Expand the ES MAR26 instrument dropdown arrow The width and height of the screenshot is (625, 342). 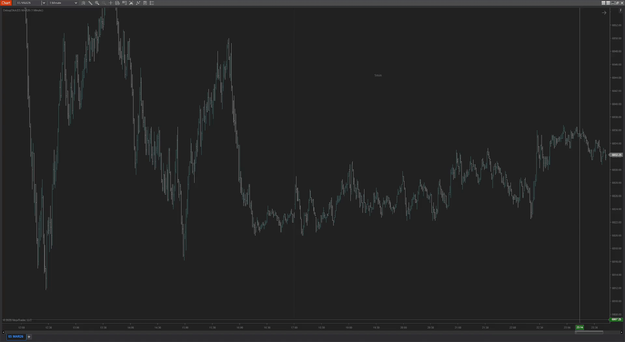44,3
